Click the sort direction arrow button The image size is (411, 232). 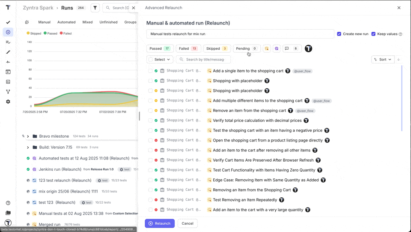point(399,60)
